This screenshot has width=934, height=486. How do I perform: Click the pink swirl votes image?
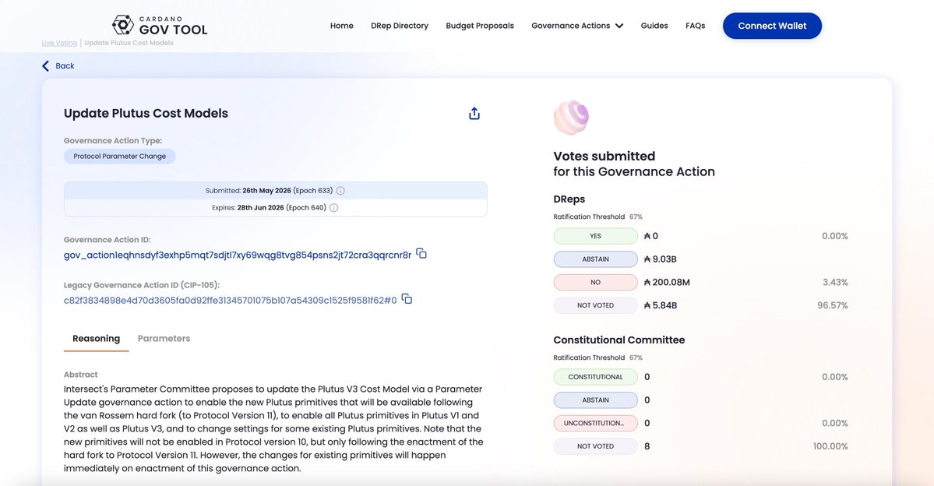(x=571, y=118)
